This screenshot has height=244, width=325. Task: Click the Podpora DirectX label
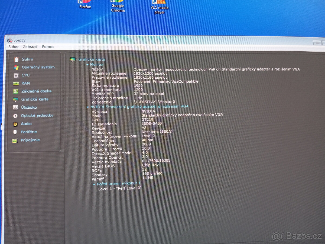[x=107, y=149]
